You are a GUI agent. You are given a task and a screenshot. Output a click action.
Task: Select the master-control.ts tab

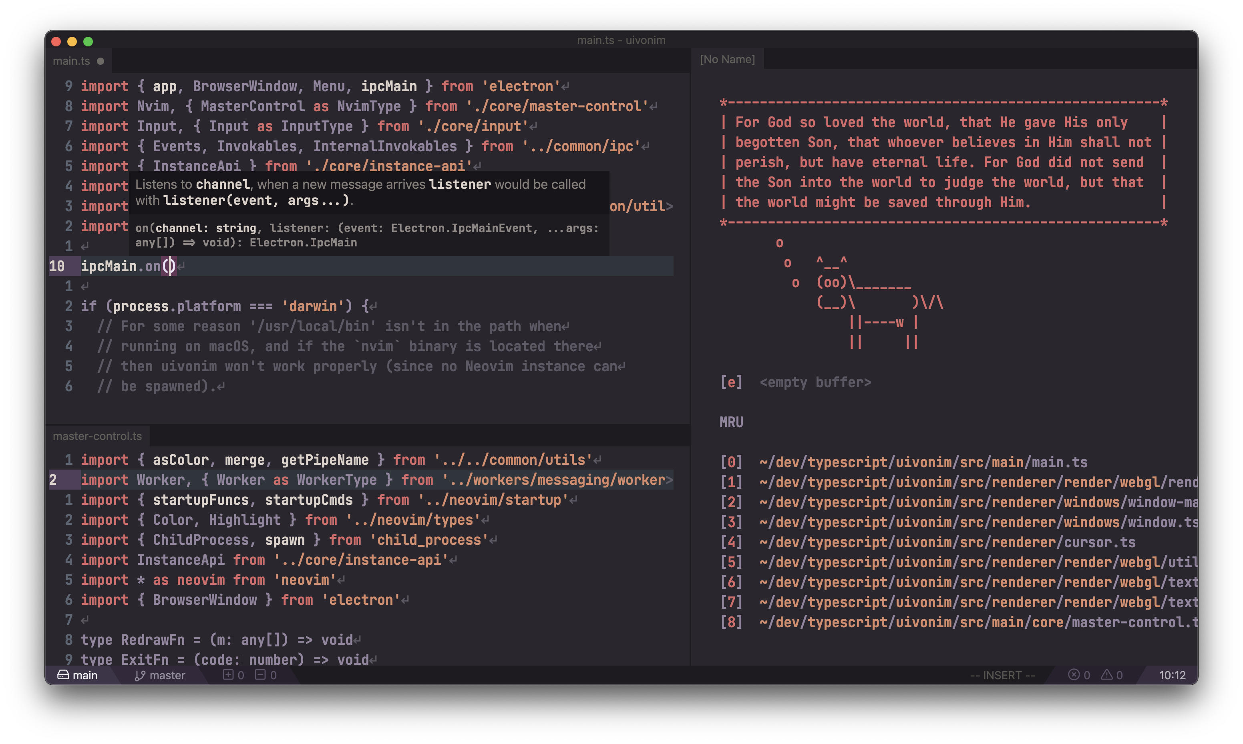coord(97,436)
